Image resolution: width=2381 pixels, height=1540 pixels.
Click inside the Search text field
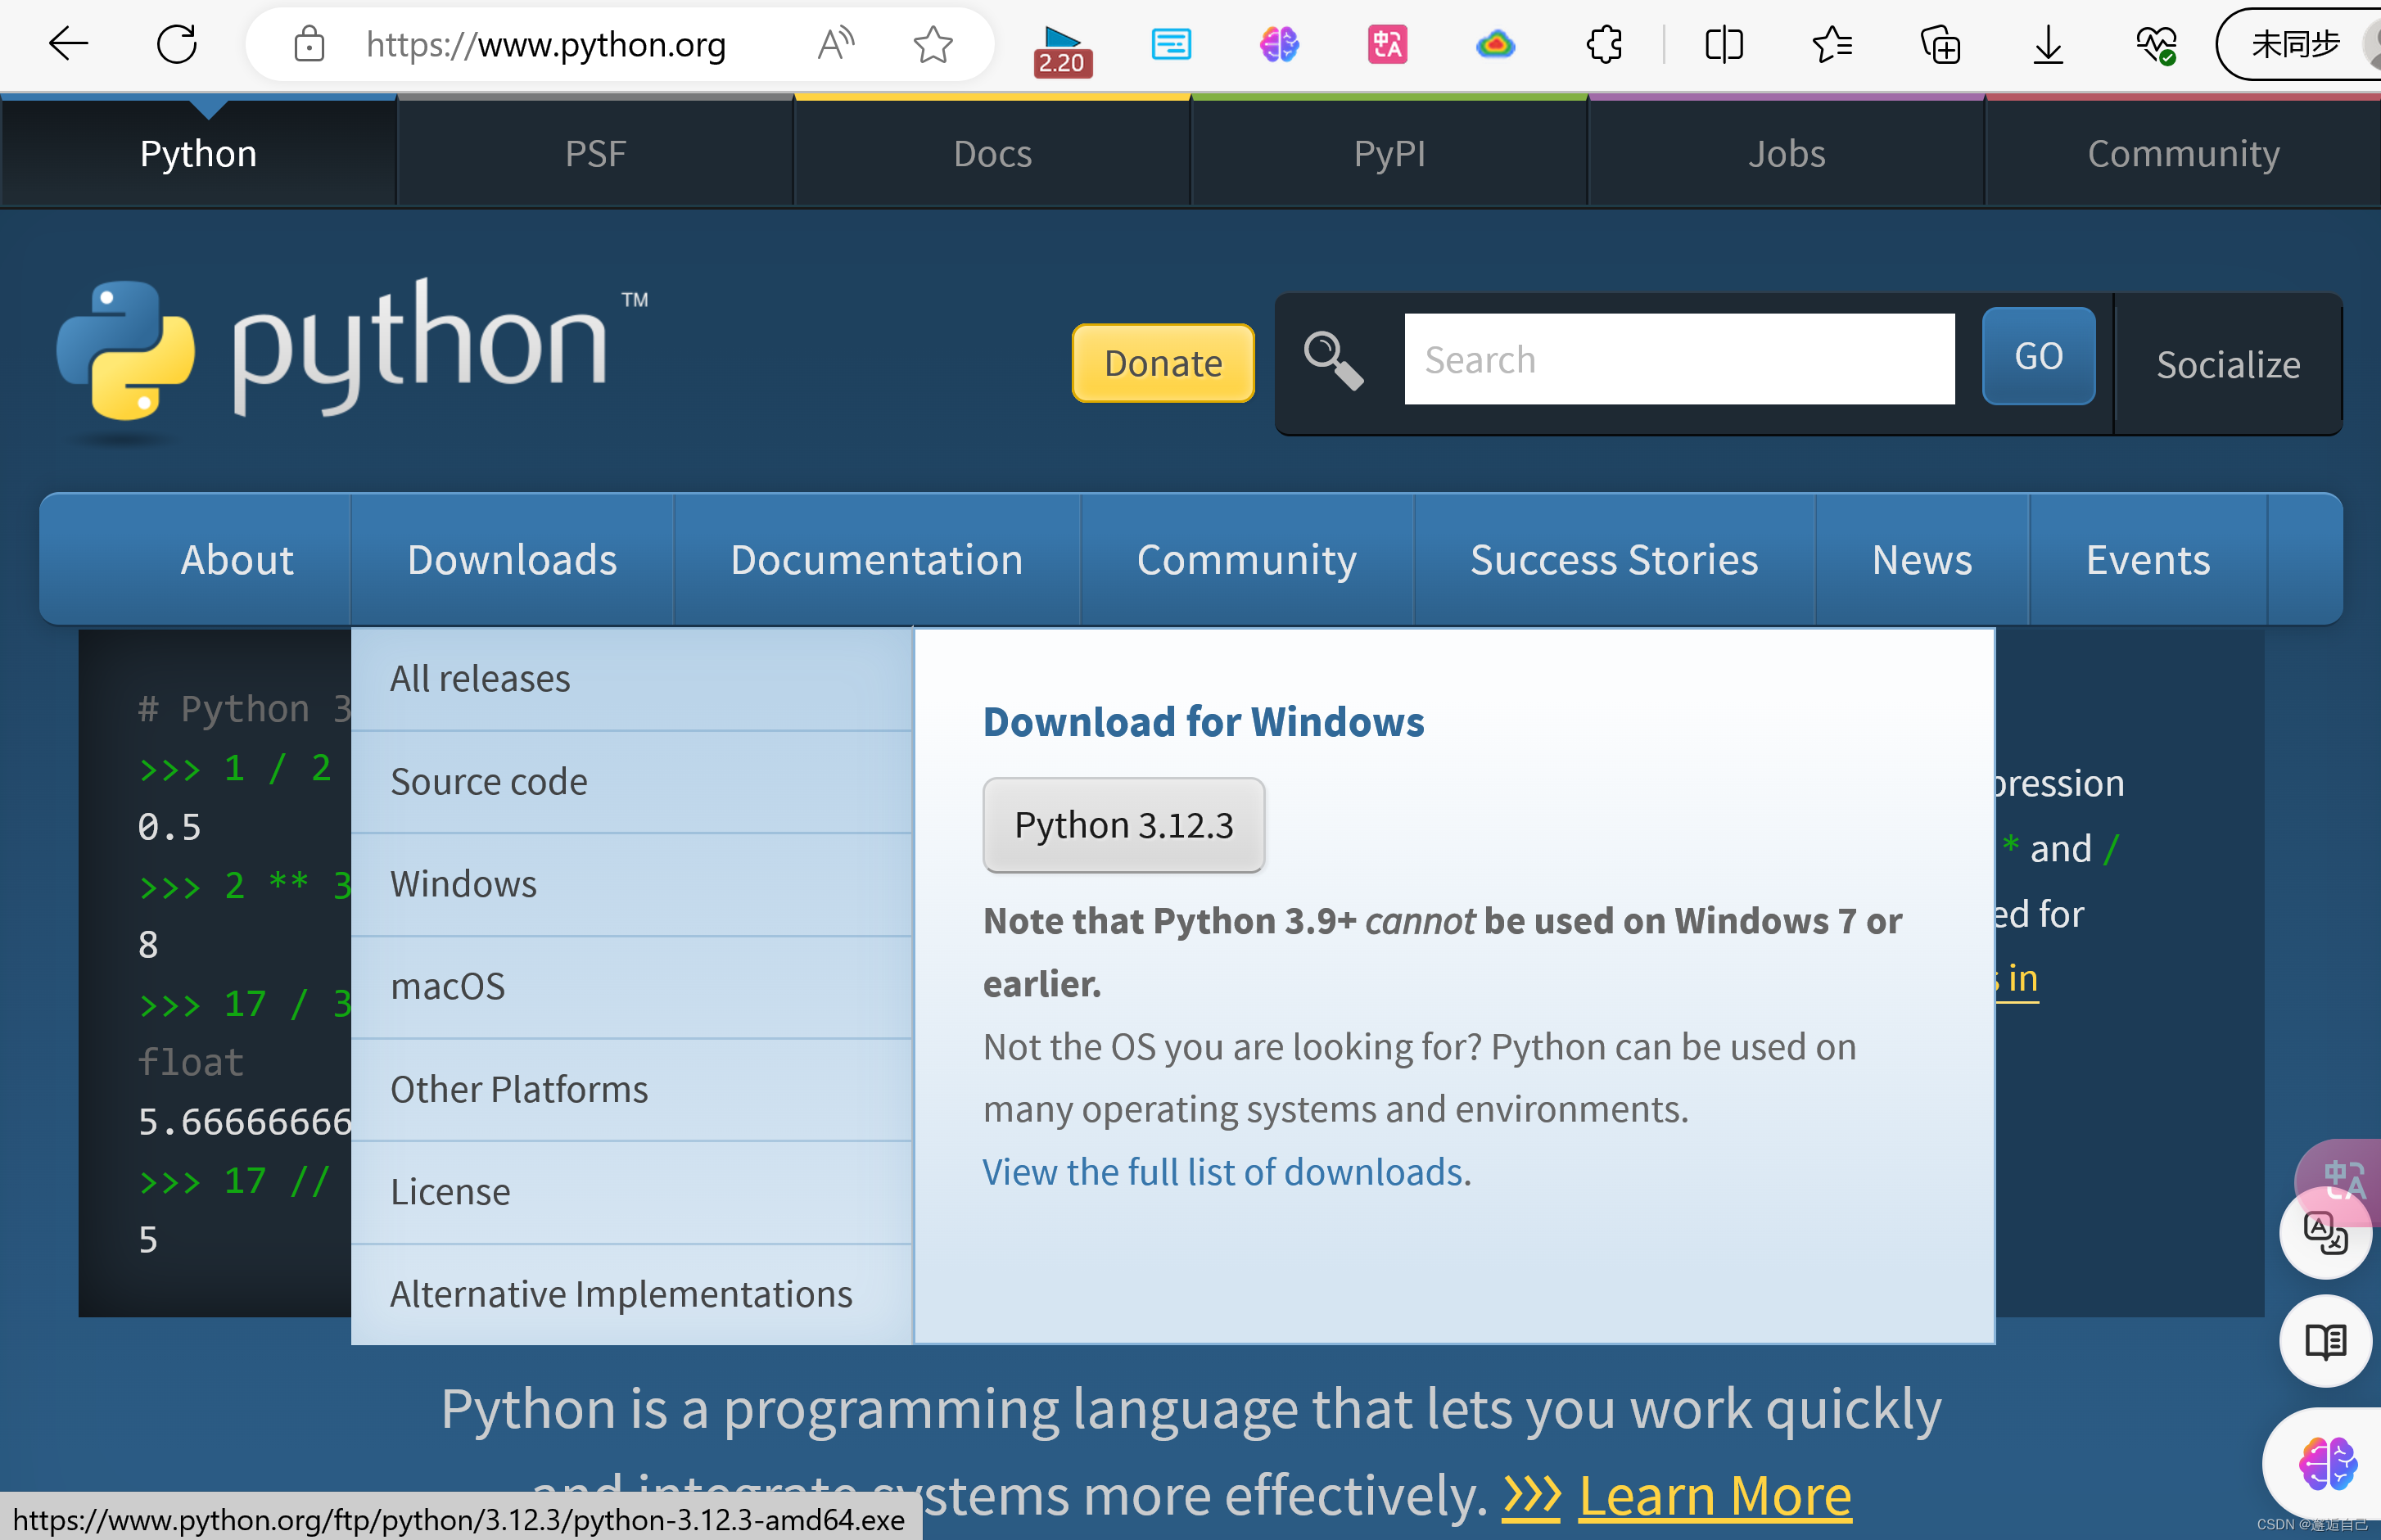tap(1679, 359)
